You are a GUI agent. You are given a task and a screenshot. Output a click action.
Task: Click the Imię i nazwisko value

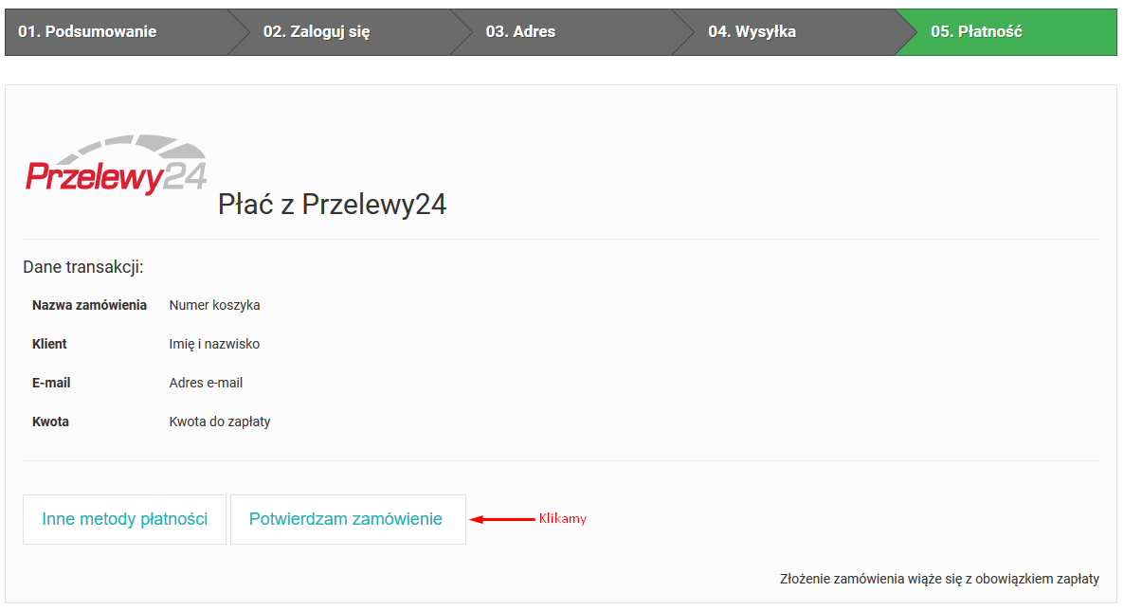click(214, 344)
